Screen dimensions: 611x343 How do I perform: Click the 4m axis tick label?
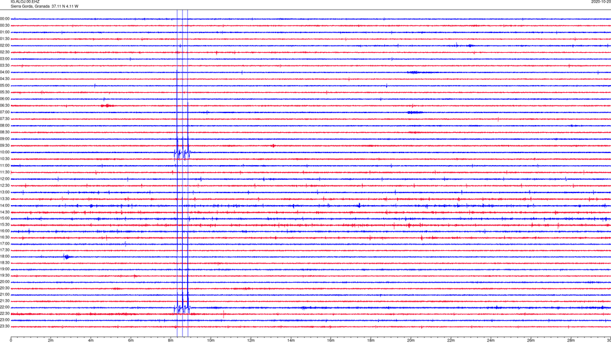pyautogui.click(x=91, y=340)
